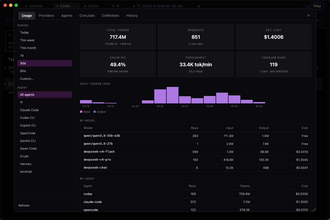Click the 709.4M tokens value

click(x=244, y=194)
